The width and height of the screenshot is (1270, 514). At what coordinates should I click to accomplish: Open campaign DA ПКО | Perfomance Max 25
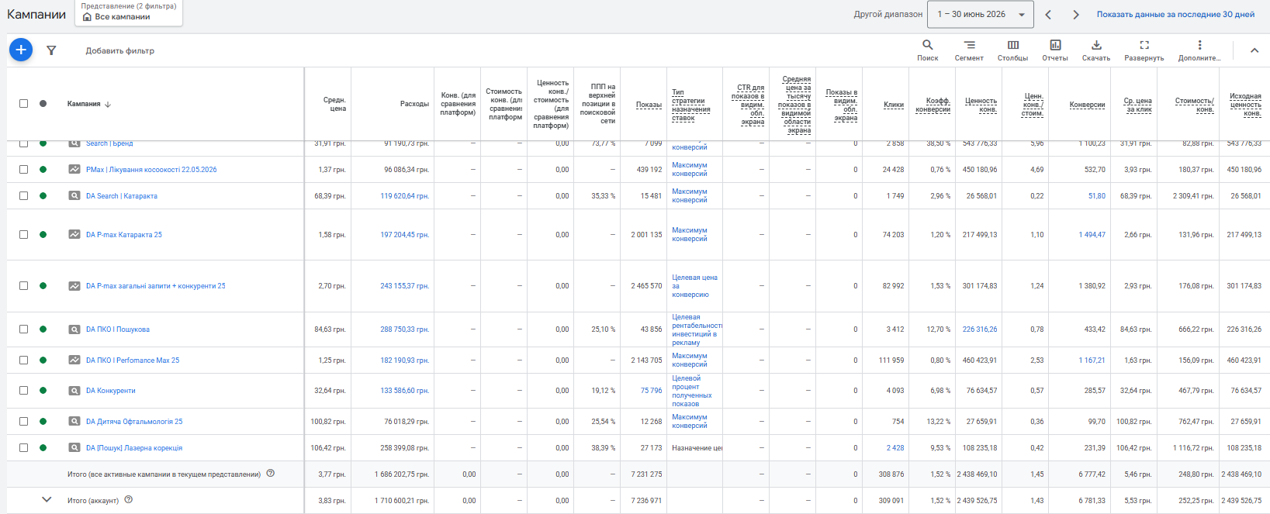pyautogui.click(x=133, y=360)
